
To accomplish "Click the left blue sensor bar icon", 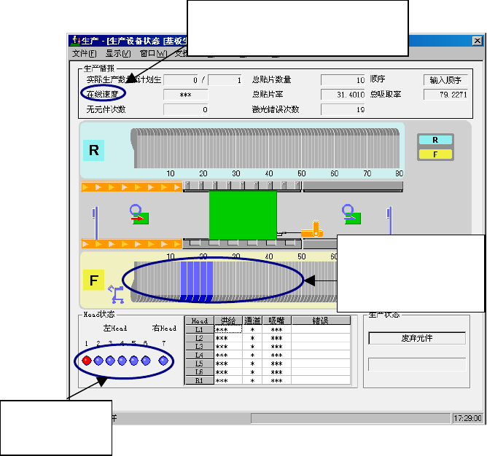I will 95,223.
